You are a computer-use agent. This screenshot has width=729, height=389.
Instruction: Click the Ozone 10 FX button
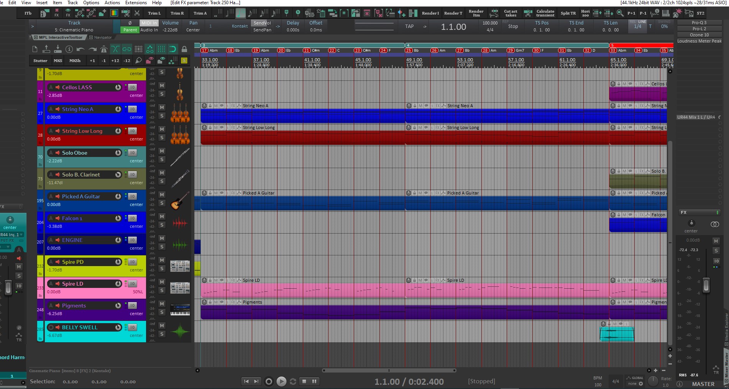(699, 35)
